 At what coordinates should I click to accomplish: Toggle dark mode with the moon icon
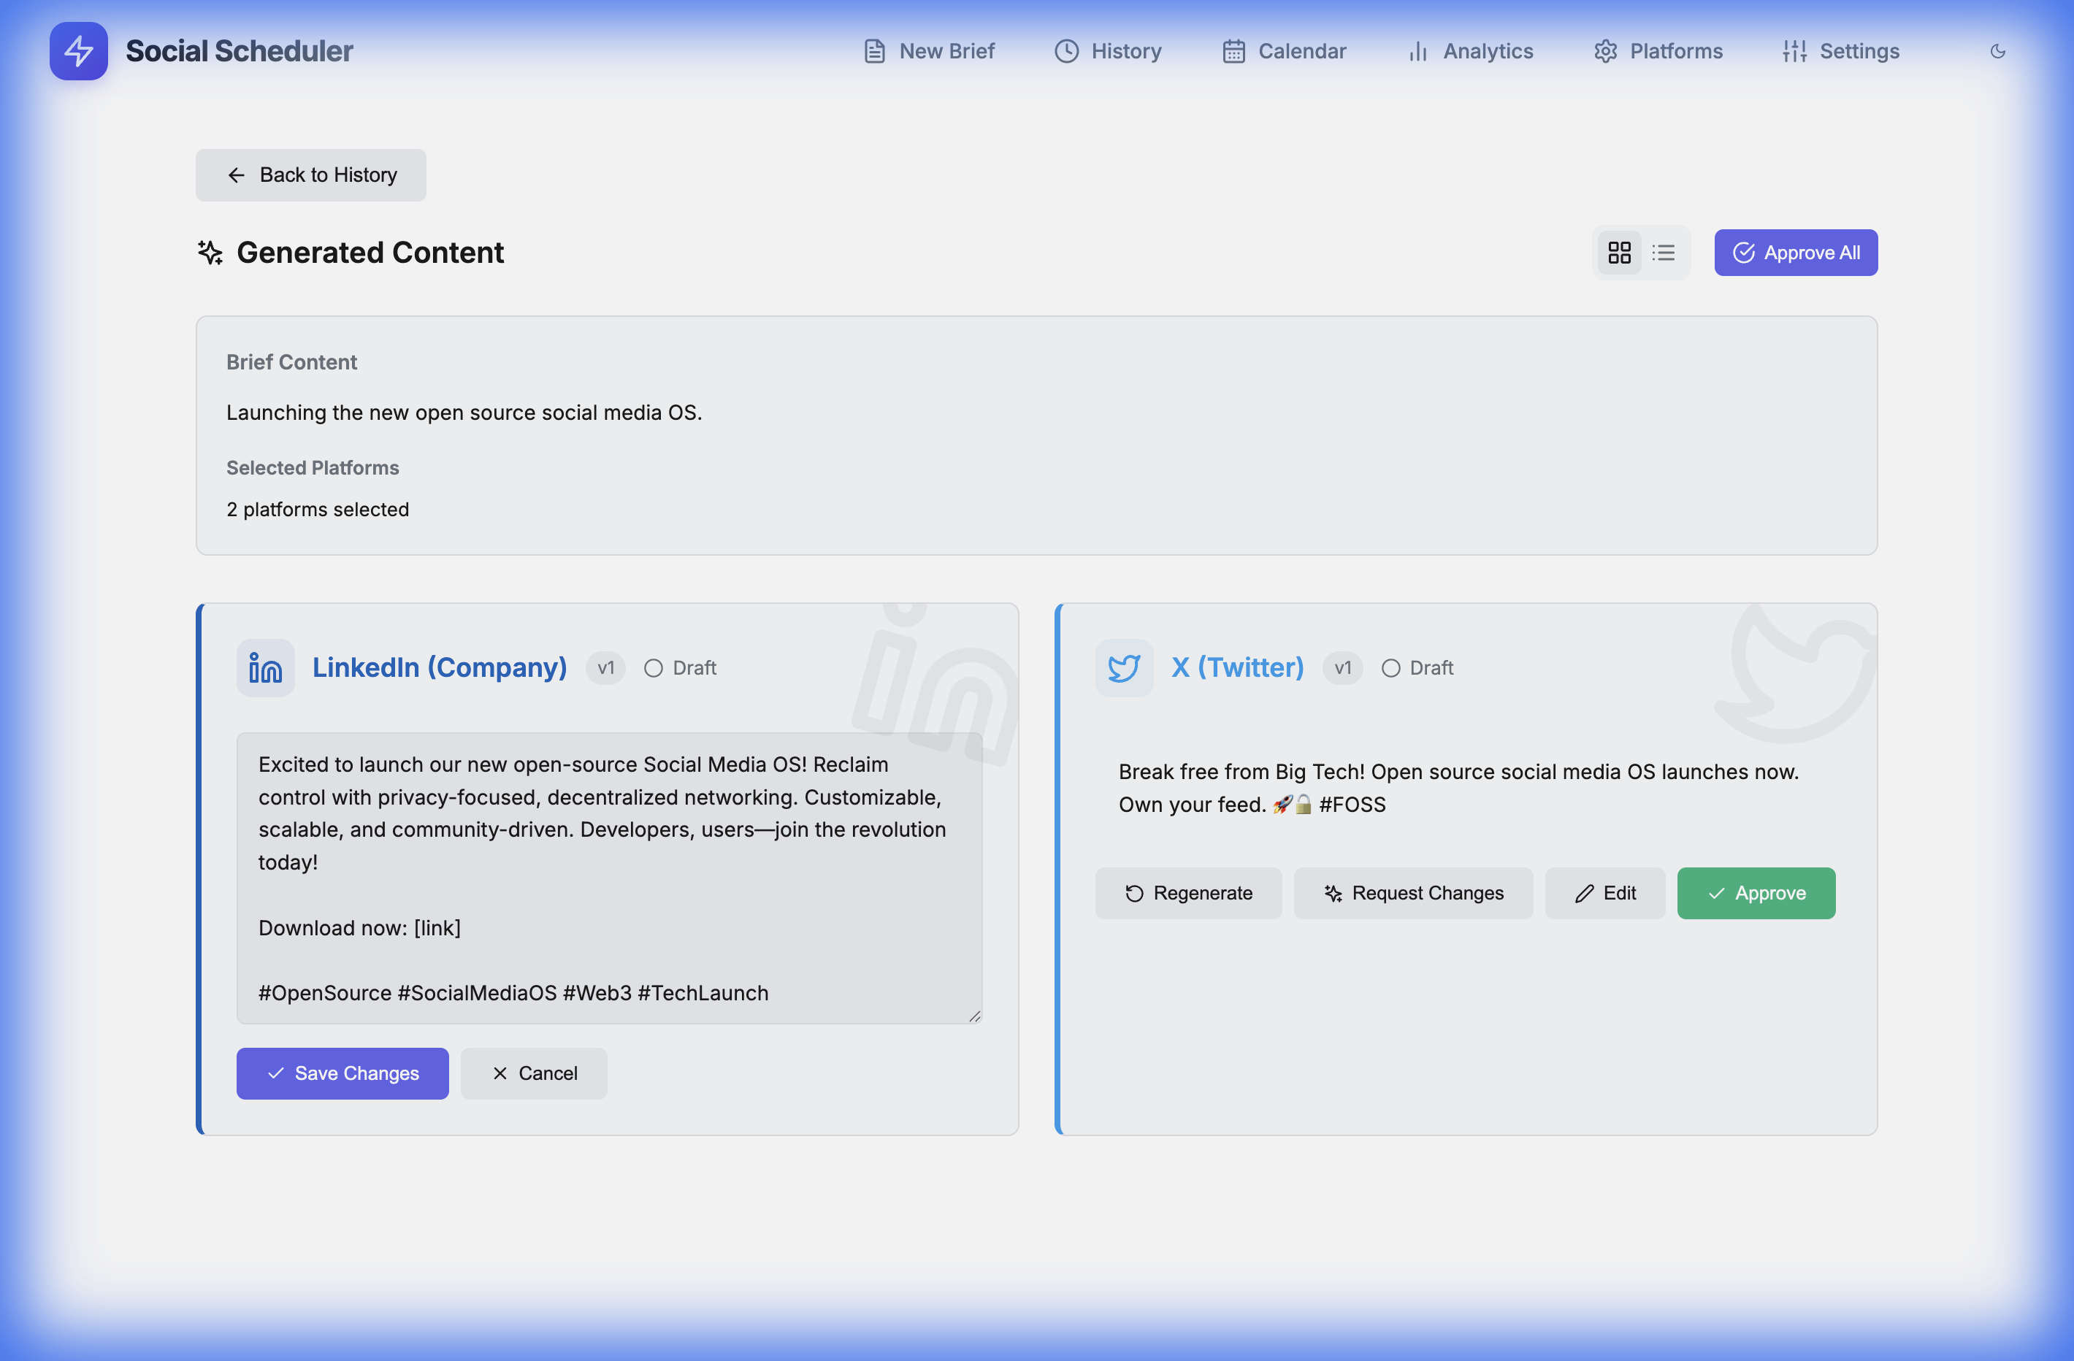1998,51
